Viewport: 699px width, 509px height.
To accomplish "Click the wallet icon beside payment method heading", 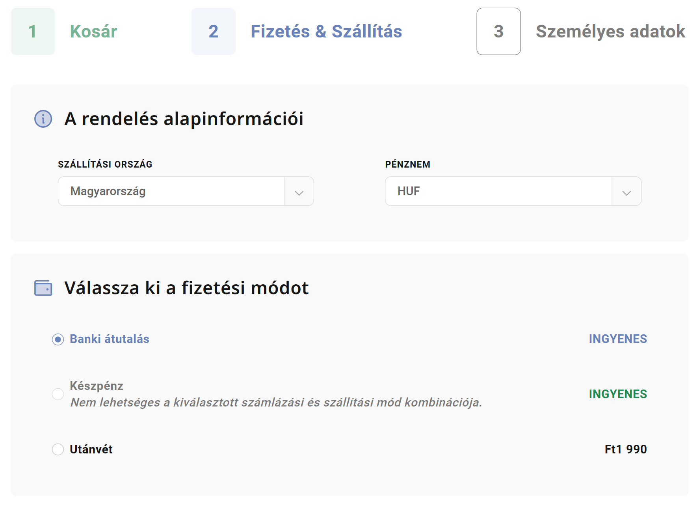I will coord(43,288).
